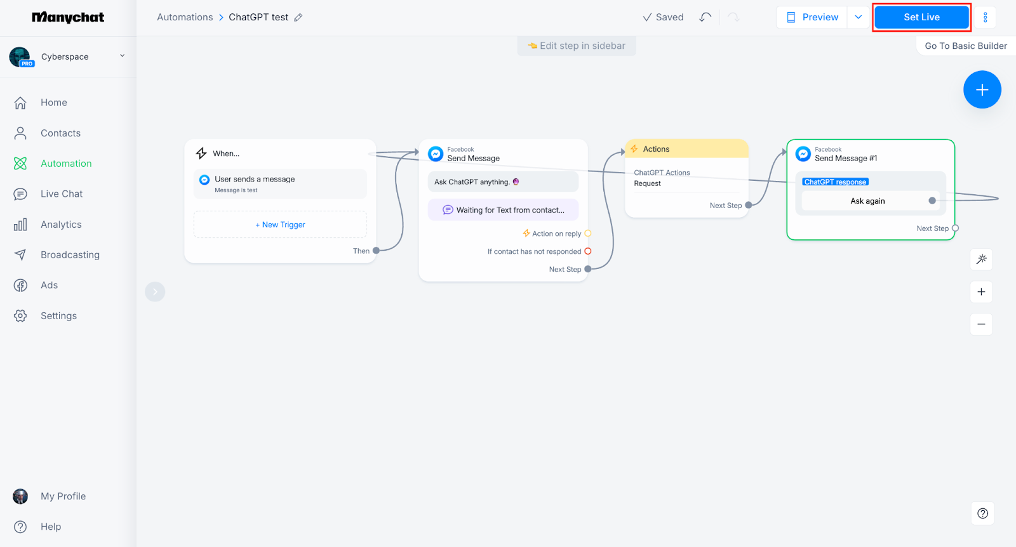Auto-arrange flow with magic wand icon
The width and height of the screenshot is (1016, 547).
click(981, 259)
